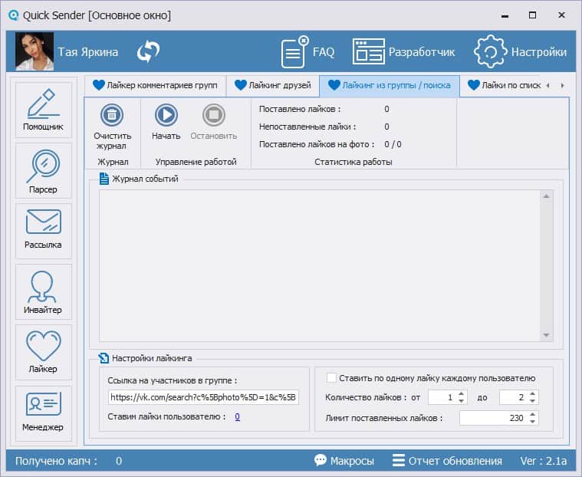
Task: Click the Начать play button
Action: coord(166,115)
